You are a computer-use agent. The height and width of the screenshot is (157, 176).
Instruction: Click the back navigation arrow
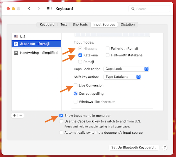[x=29, y=9]
